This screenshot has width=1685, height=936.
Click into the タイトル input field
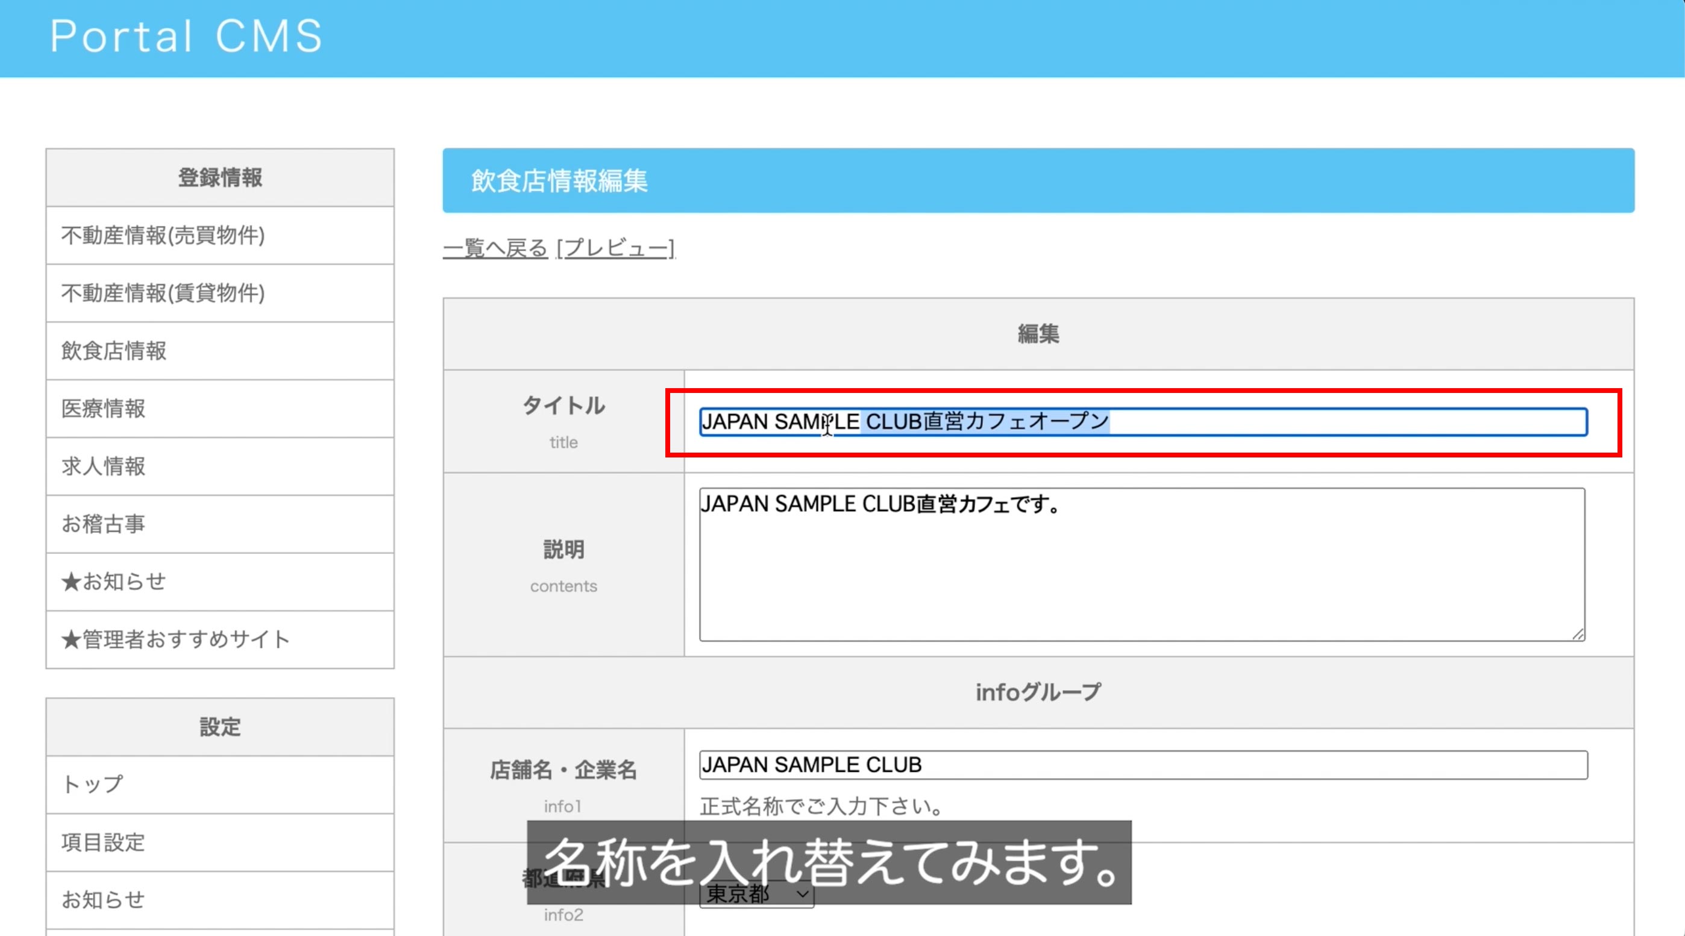(1143, 422)
